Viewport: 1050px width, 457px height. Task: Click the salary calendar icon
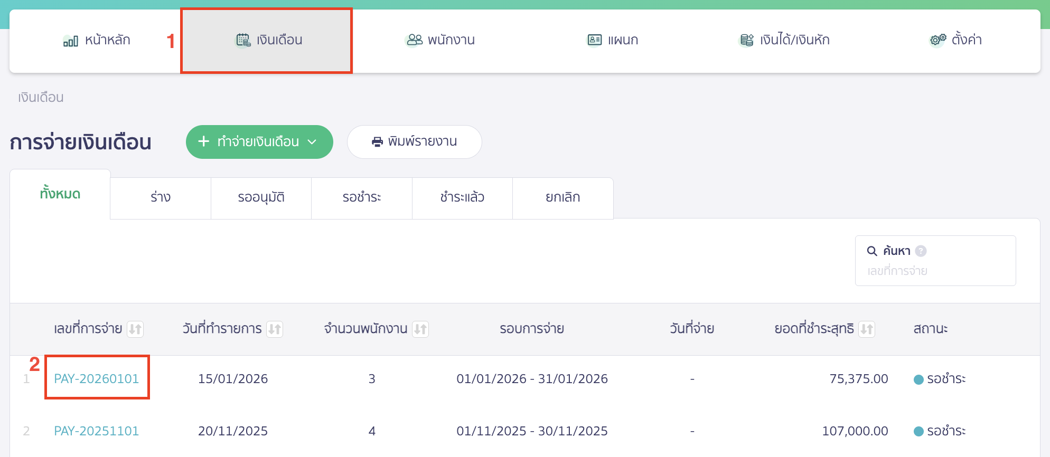(x=243, y=40)
